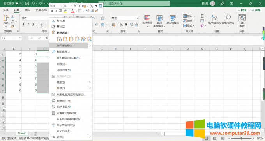Open the Insert ribbon tab
The width and height of the screenshot is (265, 141).
pos(28,10)
